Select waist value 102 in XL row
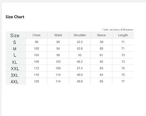The width and height of the screenshot is (146, 116). click(x=58, y=62)
